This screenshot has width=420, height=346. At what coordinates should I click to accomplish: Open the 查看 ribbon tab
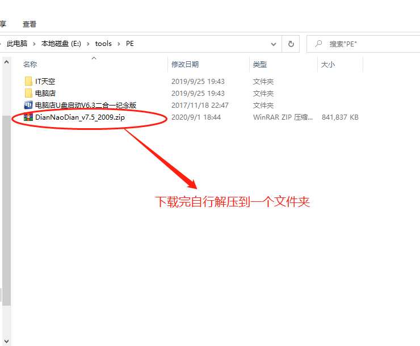tap(30, 24)
